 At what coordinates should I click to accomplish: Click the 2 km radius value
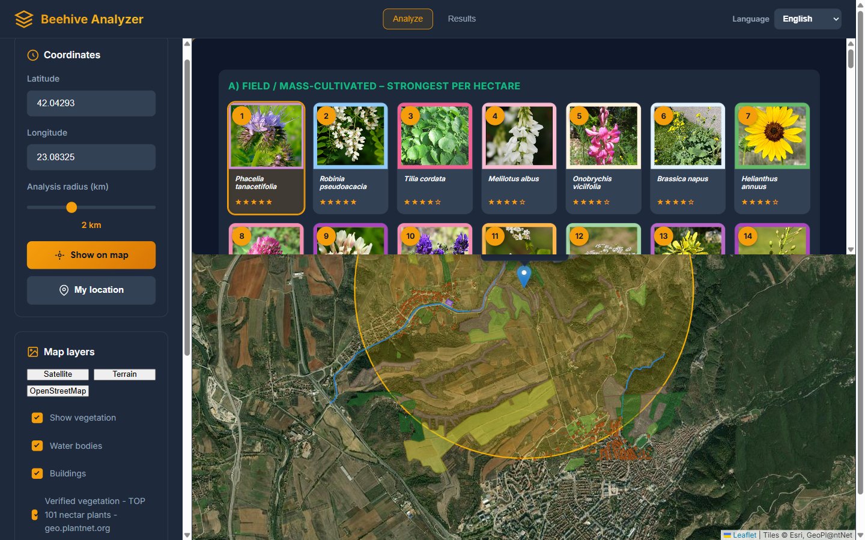click(91, 225)
